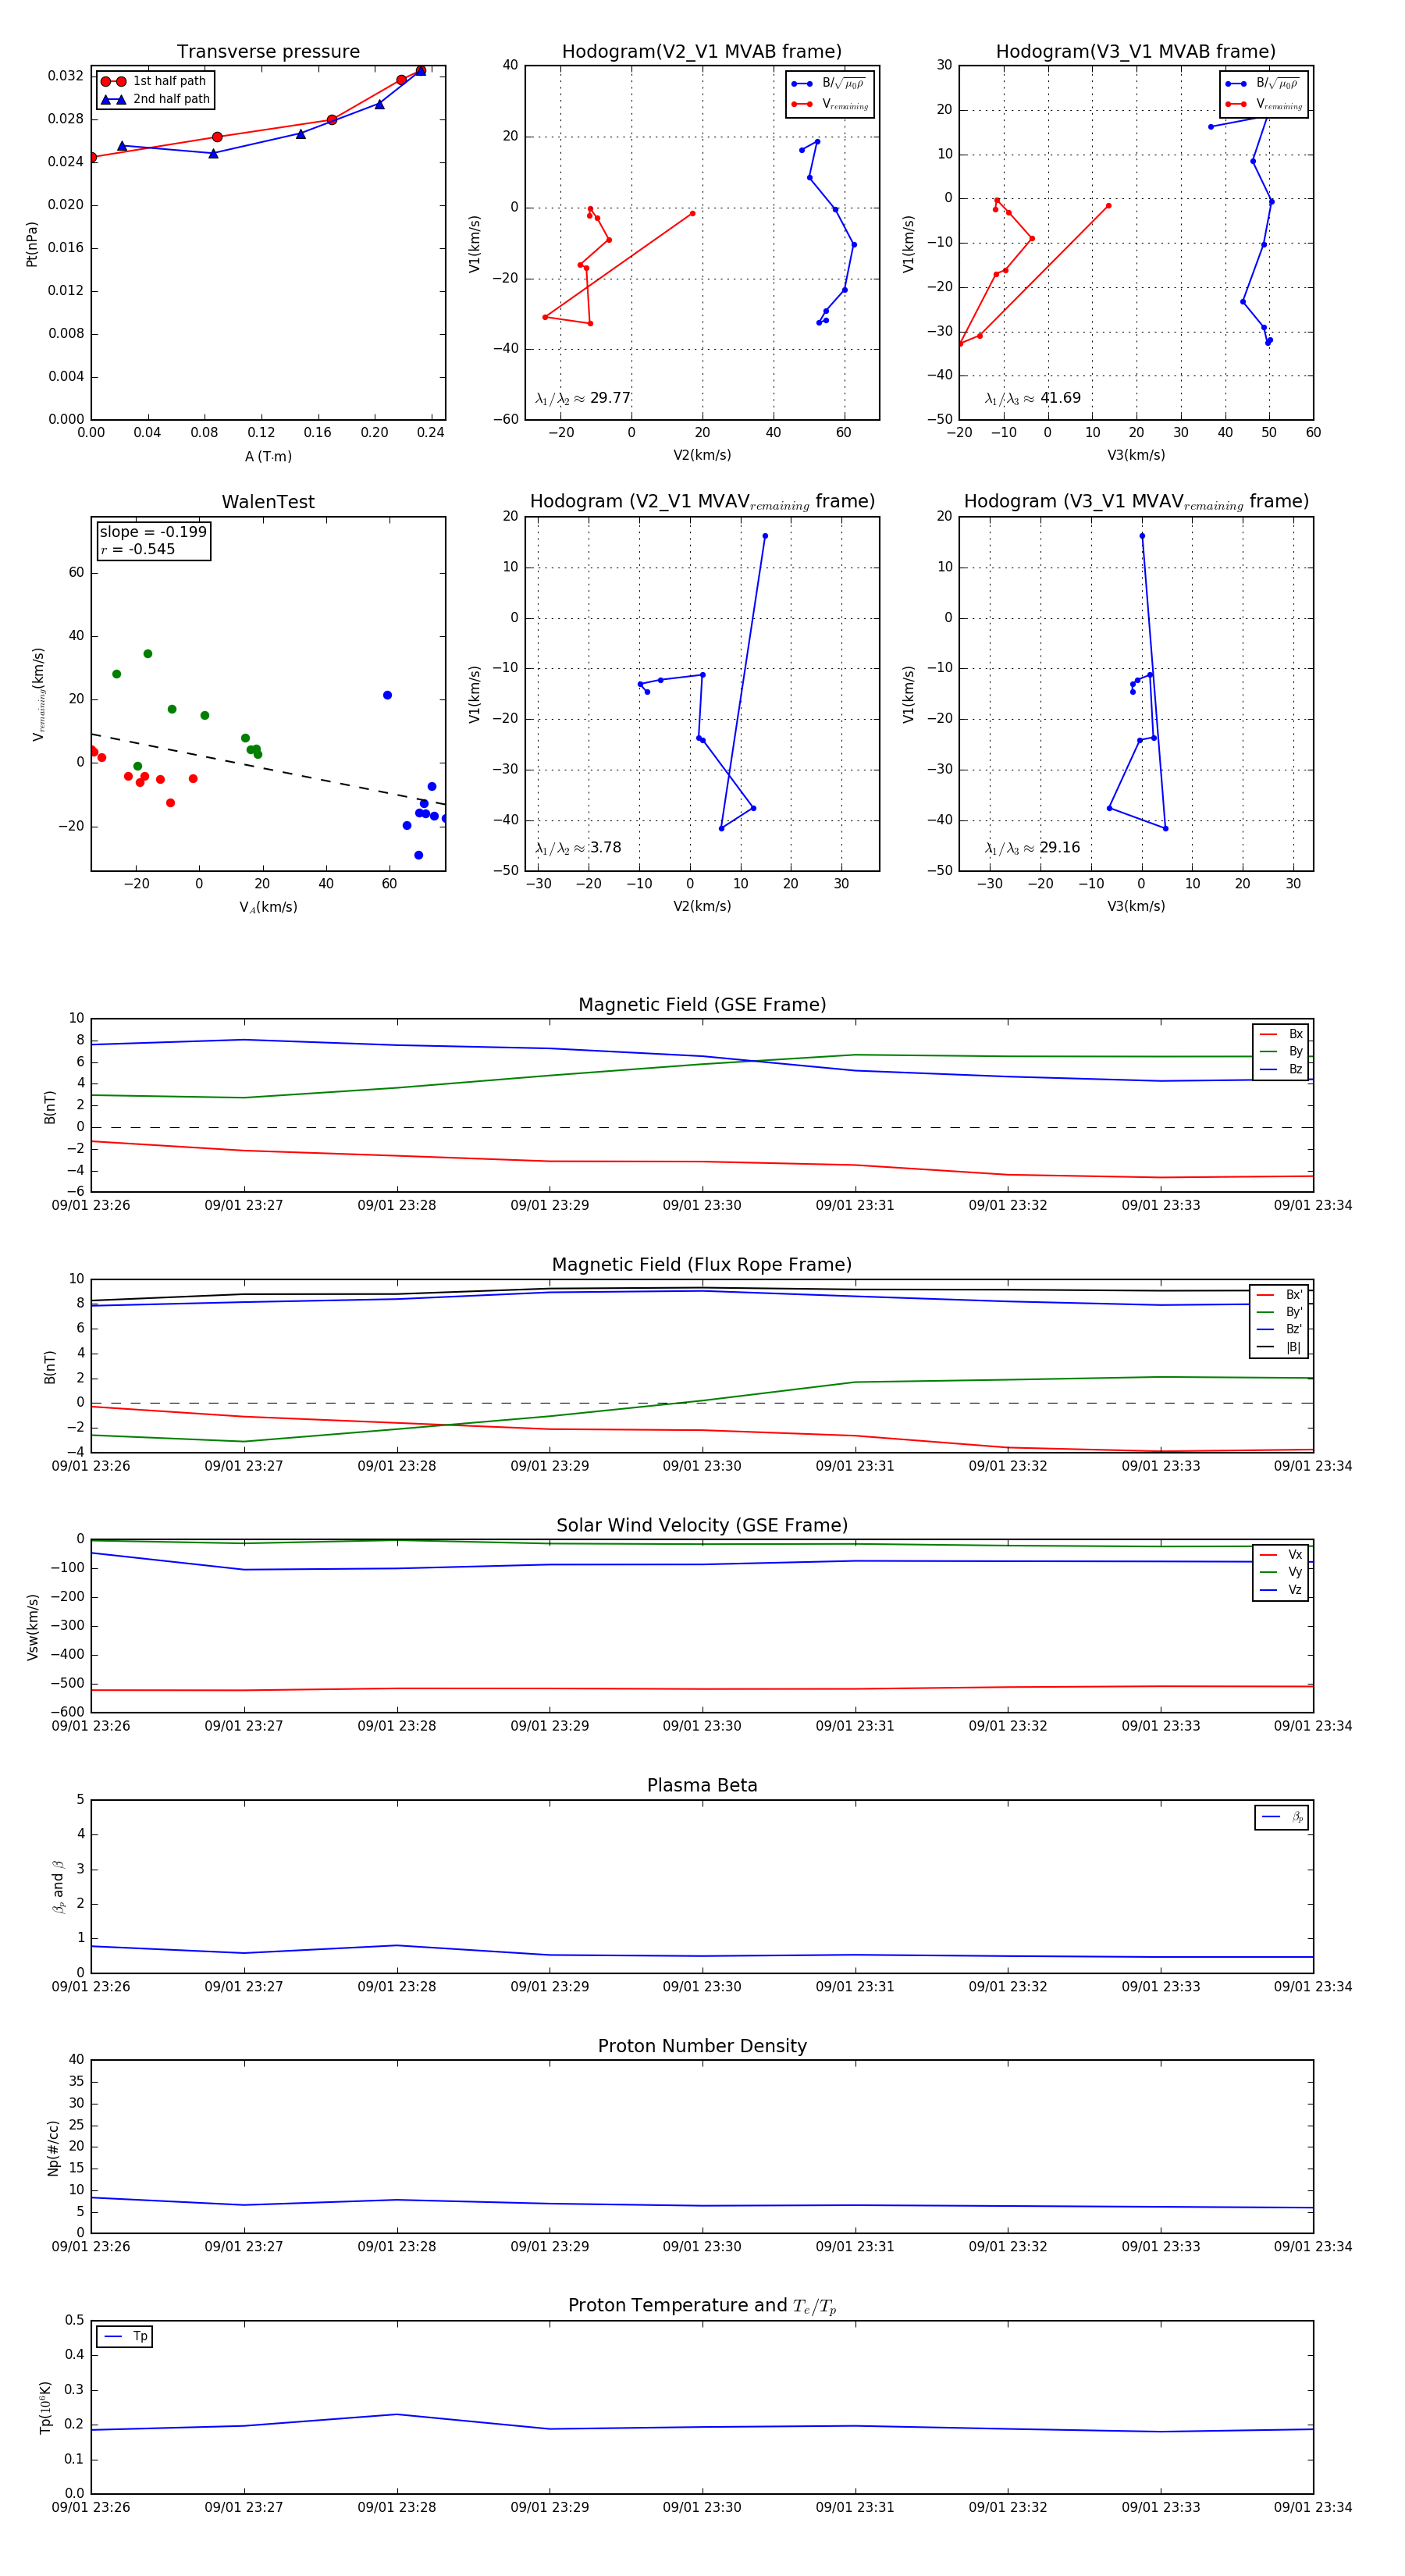Click the eigenvalue ratio text "29.77"
Screen dimensions: 1405x2576
point(610,398)
